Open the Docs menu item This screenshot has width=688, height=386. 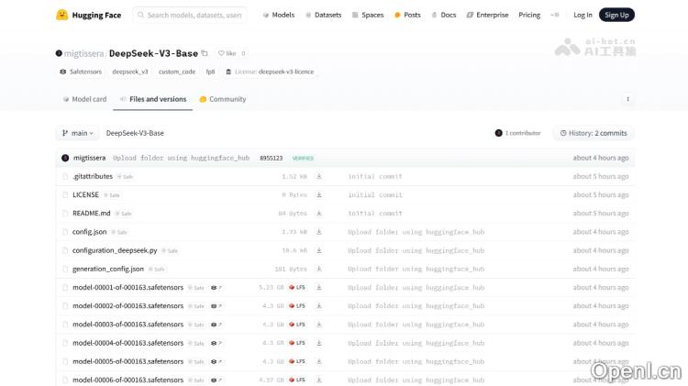[444, 15]
